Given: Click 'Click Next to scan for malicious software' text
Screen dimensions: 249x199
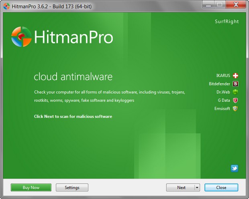Looking at the screenshot, I should 73,117.
